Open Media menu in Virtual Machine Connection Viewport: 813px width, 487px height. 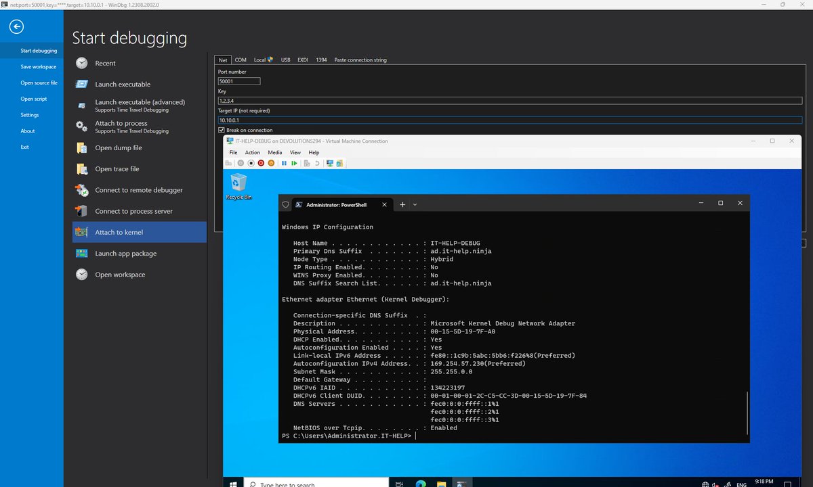click(274, 153)
